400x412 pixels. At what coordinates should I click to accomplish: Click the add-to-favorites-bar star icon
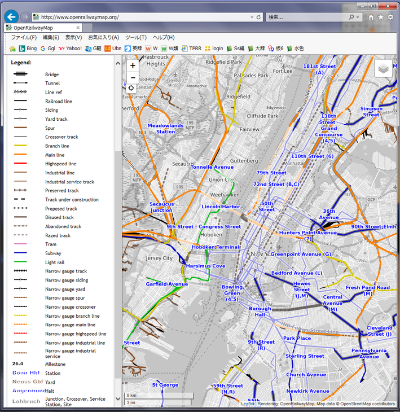12,49
